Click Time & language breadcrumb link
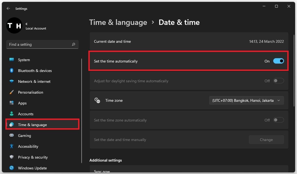 tap(118, 22)
